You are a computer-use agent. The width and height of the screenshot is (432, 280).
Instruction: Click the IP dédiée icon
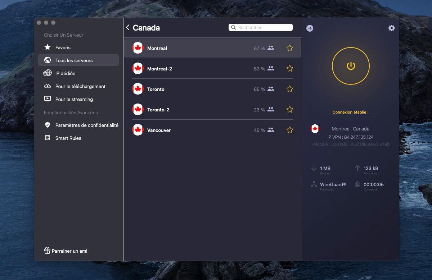click(46, 73)
